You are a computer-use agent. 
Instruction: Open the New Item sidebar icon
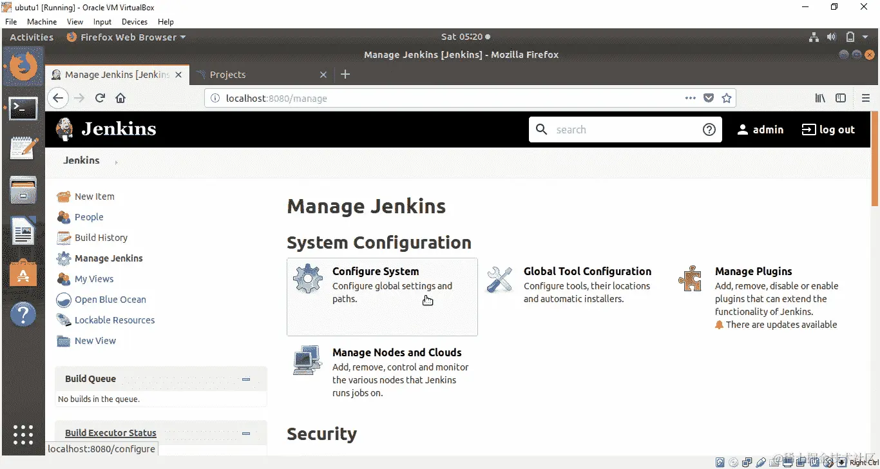(63, 196)
